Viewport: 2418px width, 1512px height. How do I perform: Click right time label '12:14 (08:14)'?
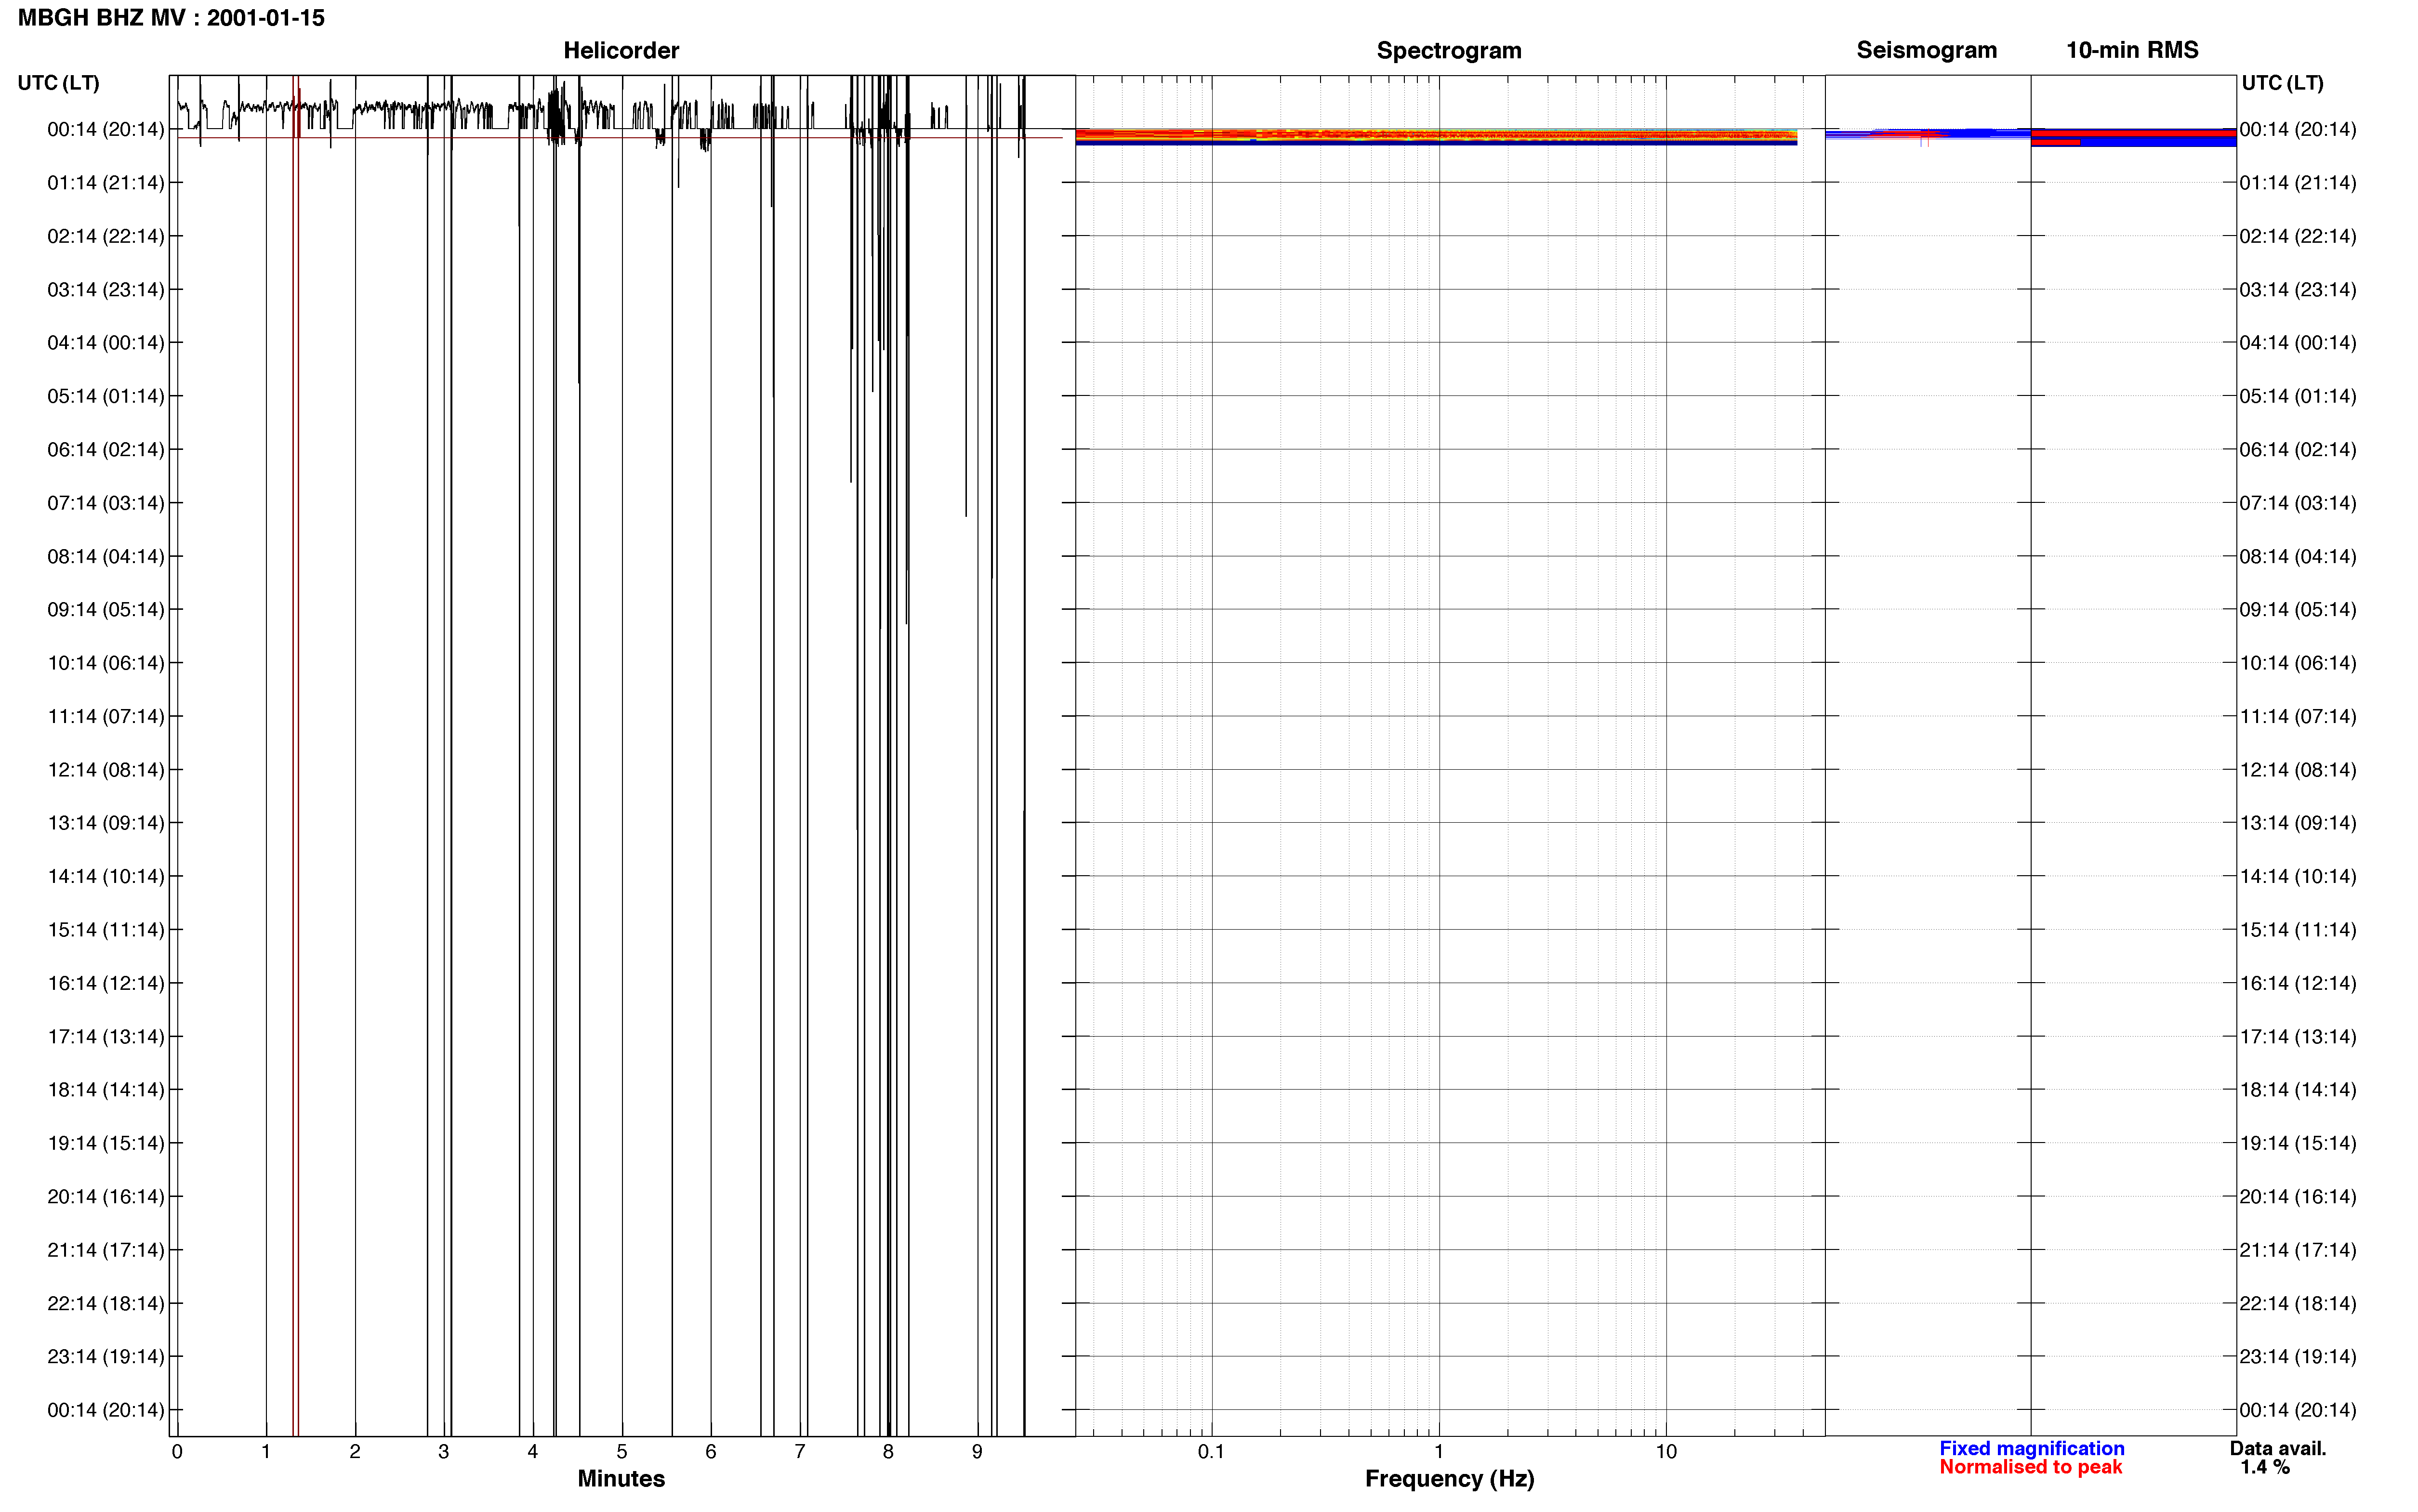coord(2298,770)
